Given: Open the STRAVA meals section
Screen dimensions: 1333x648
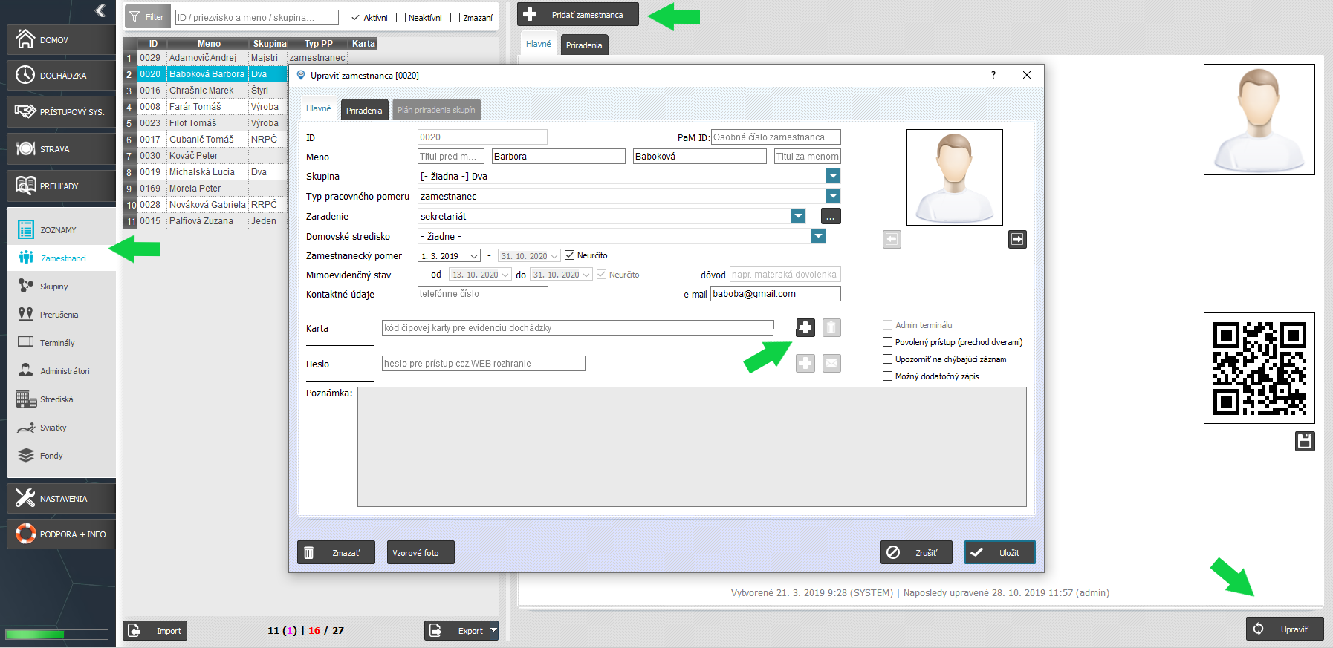Looking at the screenshot, I should [x=61, y=148].
